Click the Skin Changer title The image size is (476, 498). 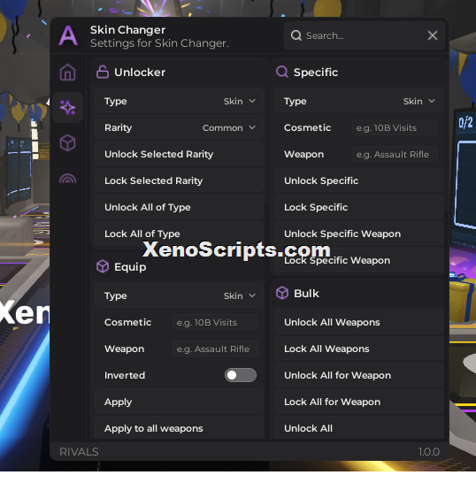127,30
